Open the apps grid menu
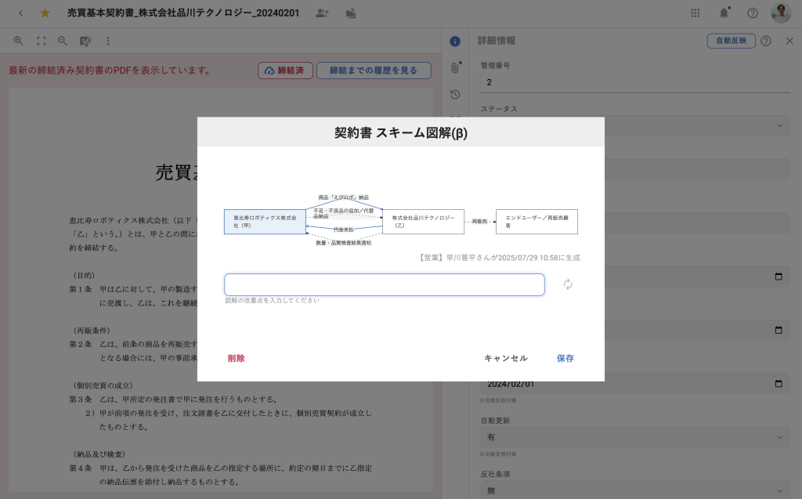Viewport: 802px width, 499px height. point(695,13)
